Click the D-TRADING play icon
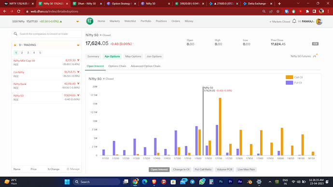 [x=15, y=45]
